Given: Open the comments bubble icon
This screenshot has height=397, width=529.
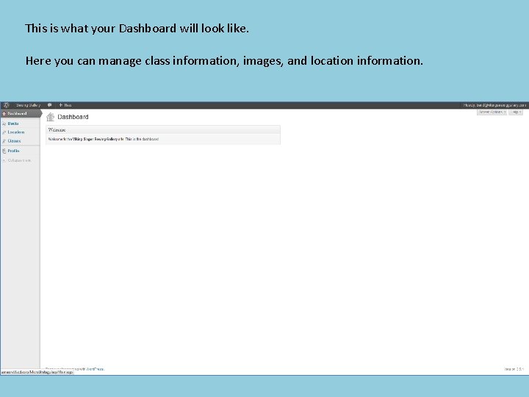Looking at the screenshot, I should point(50,105).
